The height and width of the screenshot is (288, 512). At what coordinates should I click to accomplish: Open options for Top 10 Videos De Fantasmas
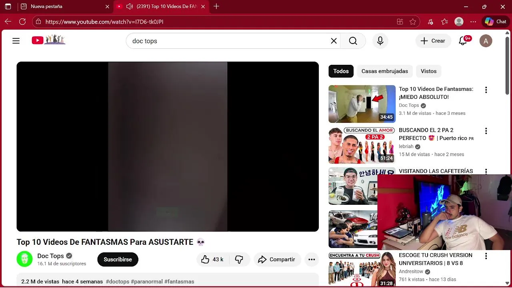[486, 90]
